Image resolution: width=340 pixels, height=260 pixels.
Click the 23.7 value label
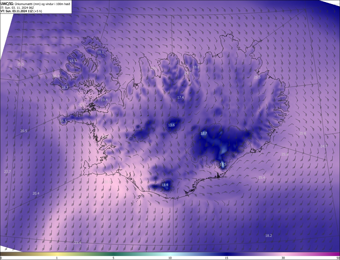pyautogui.click(x=7, y=172)
